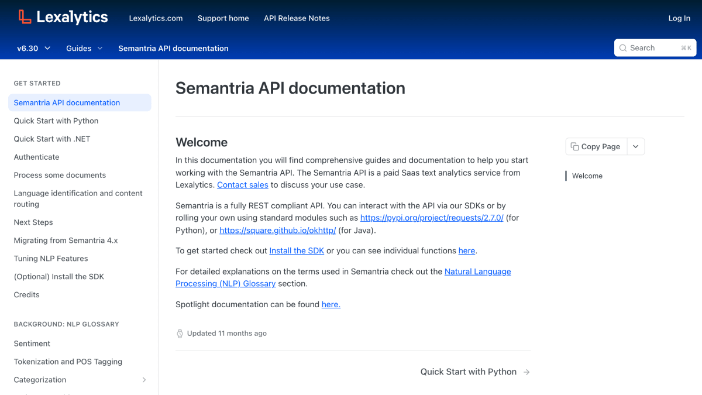The width and height of the screenshot is (702, 395).
Task: Jump to Welcome in the table of contents
Action: [587, 176]
